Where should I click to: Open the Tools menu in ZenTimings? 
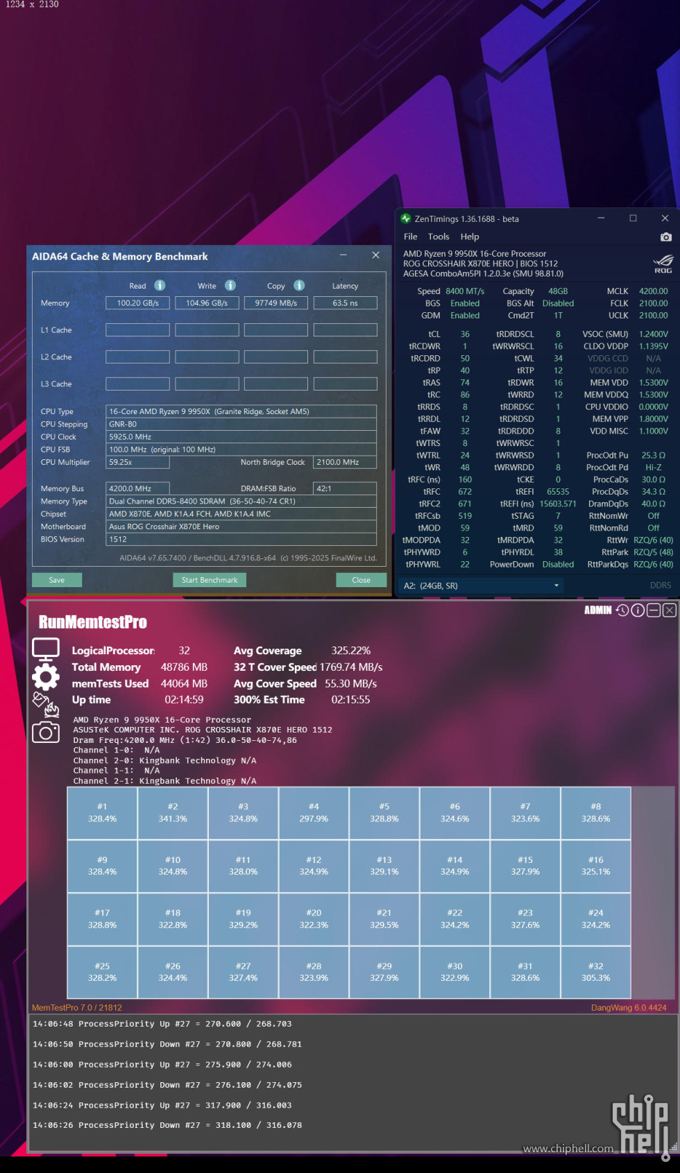coord(439,237)
